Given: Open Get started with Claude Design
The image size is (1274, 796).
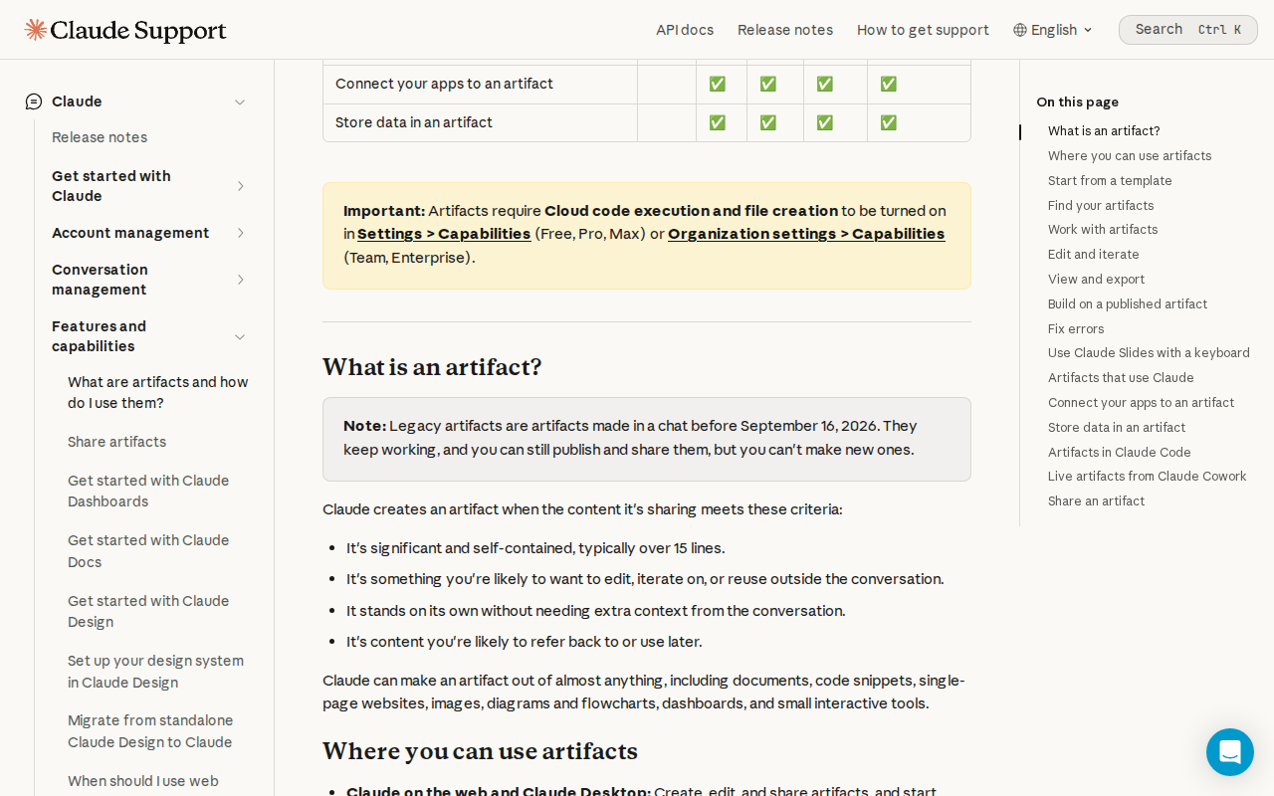Looking at the screenshot, I should (148, 611).
